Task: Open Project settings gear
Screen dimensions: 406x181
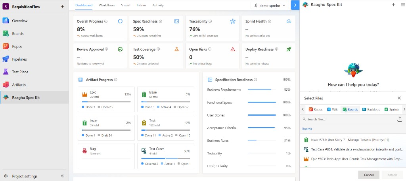Action: (6, 176)
